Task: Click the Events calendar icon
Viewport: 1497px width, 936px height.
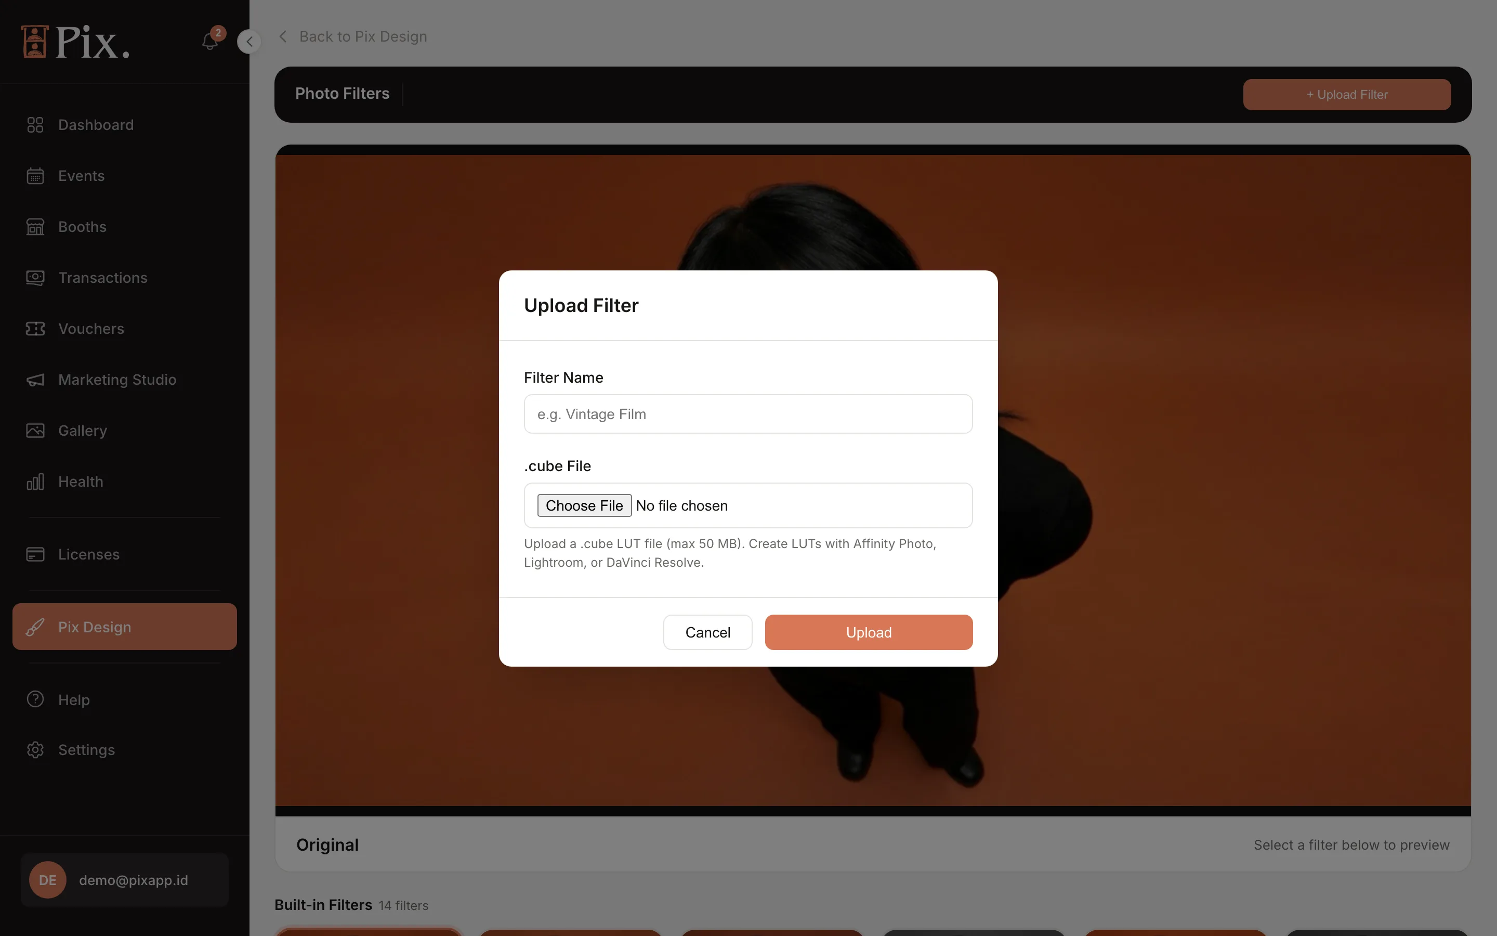Action: coord(35,176)
